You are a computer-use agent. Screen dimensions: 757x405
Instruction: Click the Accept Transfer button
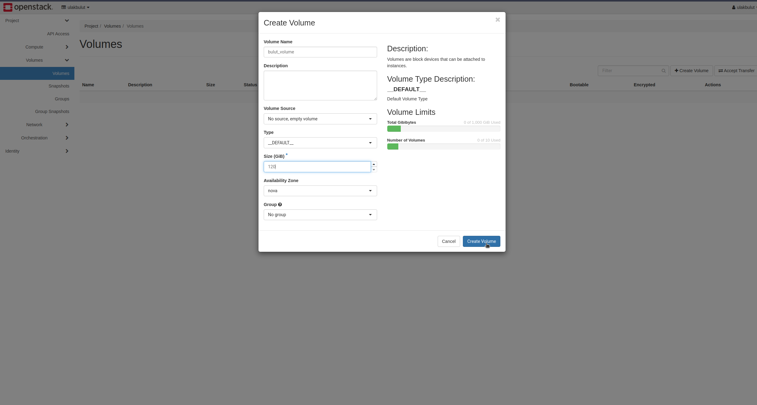coord(736,71)
